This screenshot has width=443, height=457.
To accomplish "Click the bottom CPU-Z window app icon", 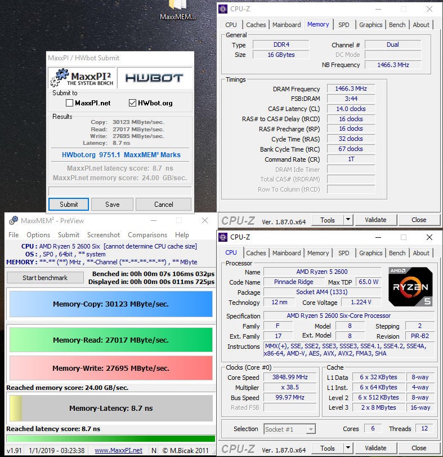I will (223, 237).
